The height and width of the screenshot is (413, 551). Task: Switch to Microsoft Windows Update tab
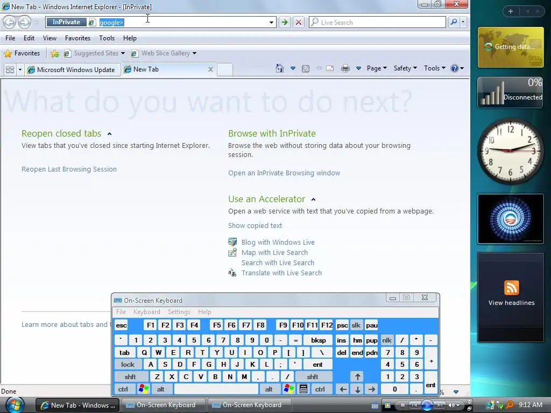tap(73, 69)
